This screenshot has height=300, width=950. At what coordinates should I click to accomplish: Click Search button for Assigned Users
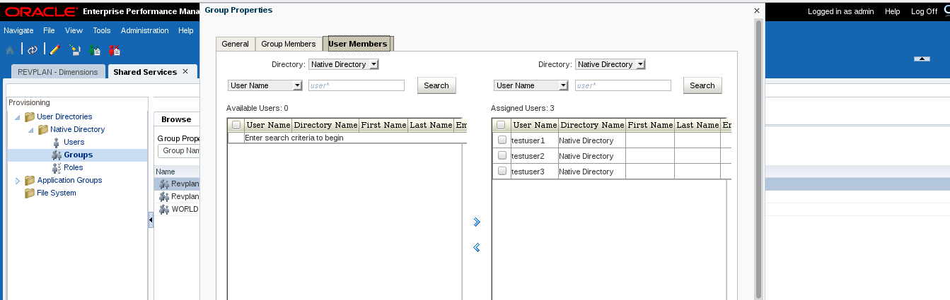click(702, 85)
